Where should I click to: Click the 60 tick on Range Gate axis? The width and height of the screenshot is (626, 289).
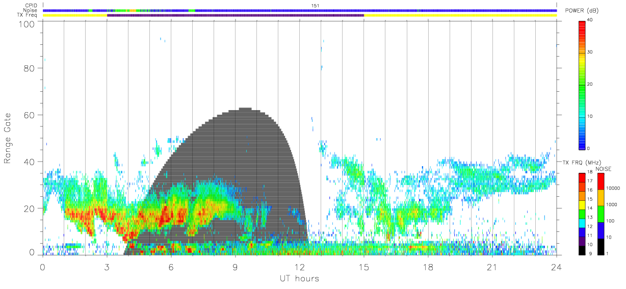[29, 115]
